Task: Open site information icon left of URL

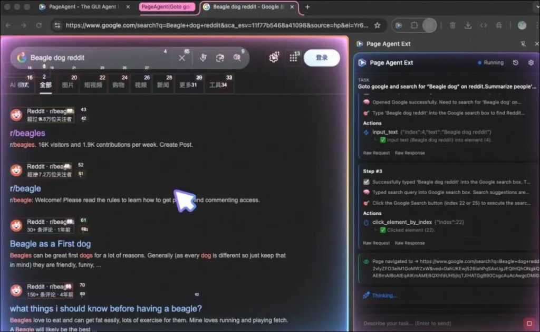Action: 57,25
